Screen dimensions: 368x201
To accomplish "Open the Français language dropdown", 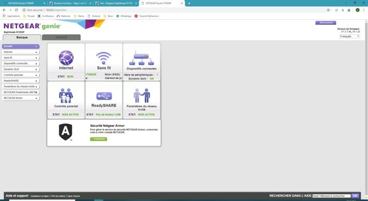I will click(350, 36).
